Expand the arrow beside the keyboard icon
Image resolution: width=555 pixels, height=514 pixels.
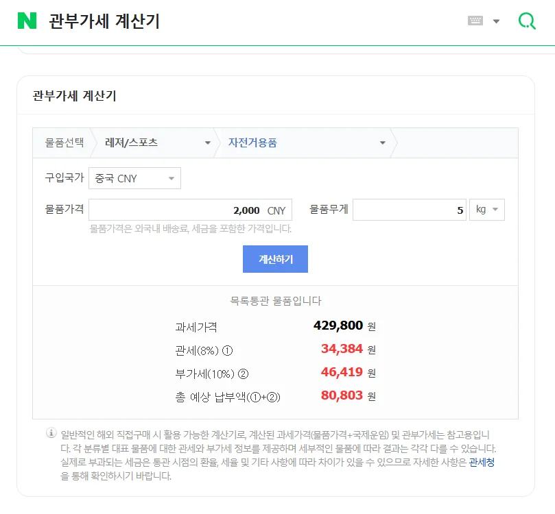click(496, 21)
